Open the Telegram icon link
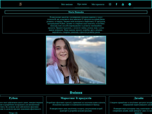The image size is (152, 114). pos(130,4)
